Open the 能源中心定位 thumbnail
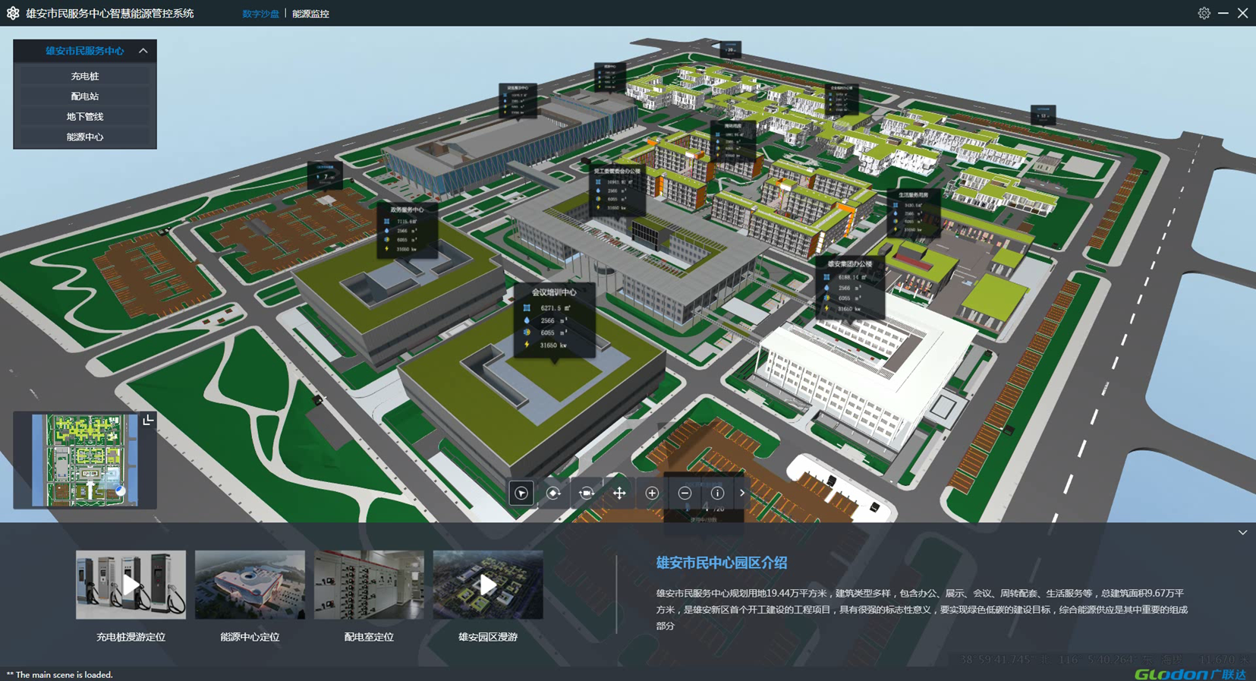This screenshot has height=681, width=1256. pos(250,585)
